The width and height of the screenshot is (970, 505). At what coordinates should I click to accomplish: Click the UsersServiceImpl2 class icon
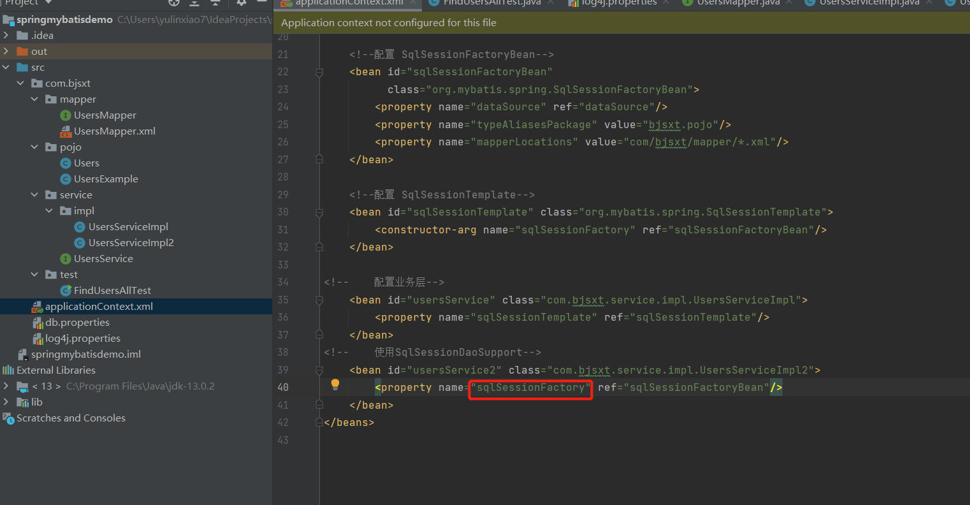(x=80, y=242)
